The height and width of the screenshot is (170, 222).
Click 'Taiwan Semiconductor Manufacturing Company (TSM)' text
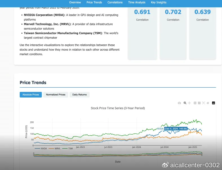tap(63, 33)
